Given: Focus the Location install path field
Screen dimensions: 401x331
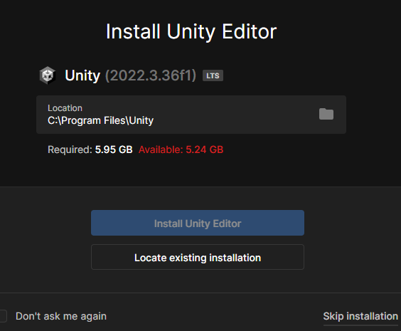Looking at the screenshot, I should coord(191,115).
